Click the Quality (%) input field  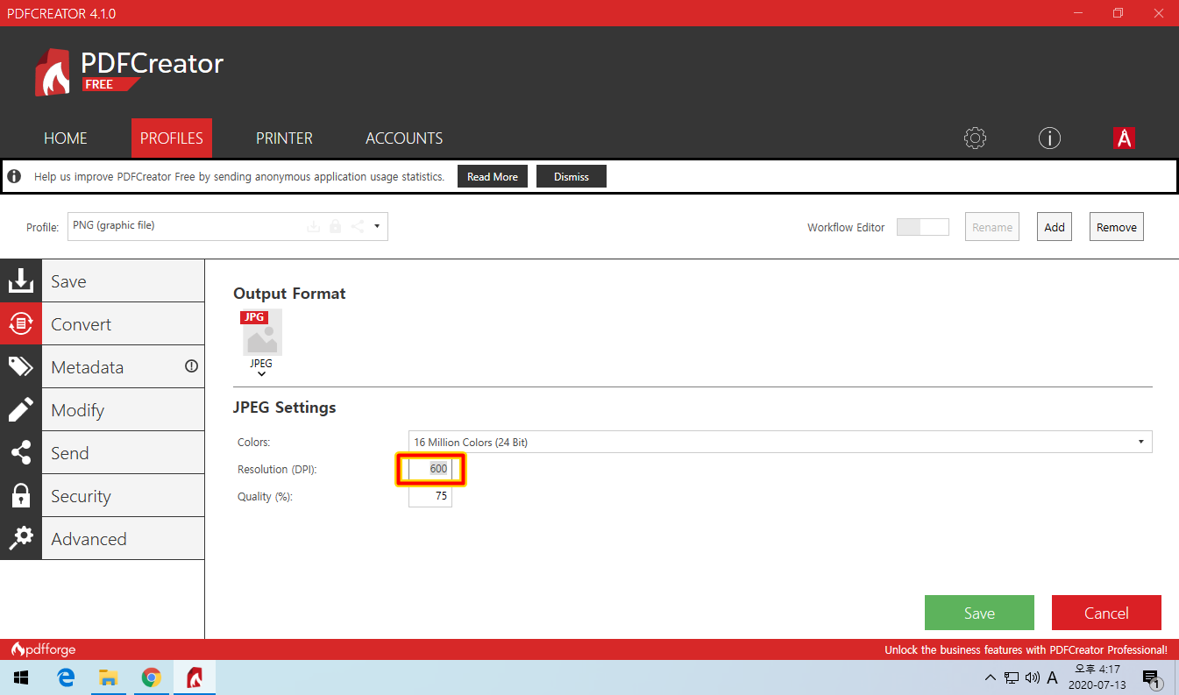point(430,496)
